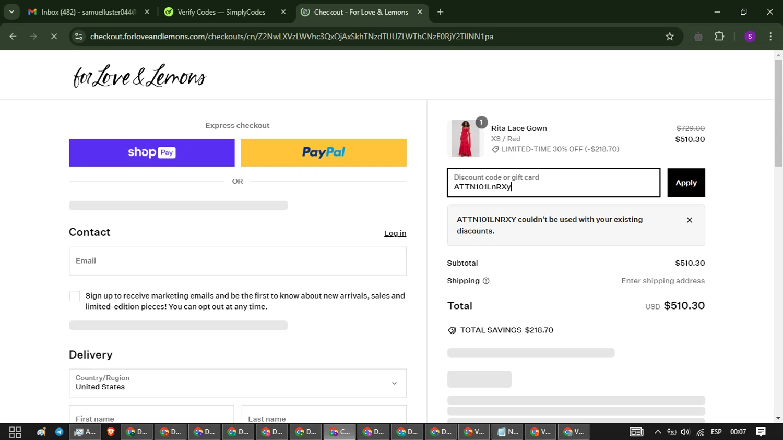Open a new browser tab
This screenshot has width=783, height=440.
(441, 12)
